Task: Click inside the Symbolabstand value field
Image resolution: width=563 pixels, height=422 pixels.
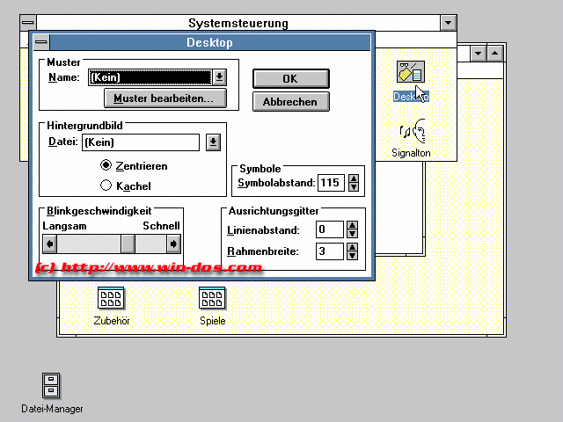Action: point(330,184)
